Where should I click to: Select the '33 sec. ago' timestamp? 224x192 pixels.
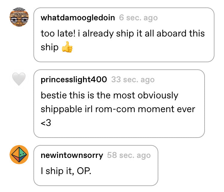[133, 80]
